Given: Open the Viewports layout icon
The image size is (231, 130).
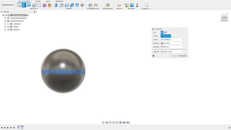Looking at the screenshot, I should (128, 122).
